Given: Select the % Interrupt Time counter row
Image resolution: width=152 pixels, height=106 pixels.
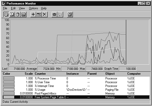Looking at the screenshot, I should click(x=75, y=86).
